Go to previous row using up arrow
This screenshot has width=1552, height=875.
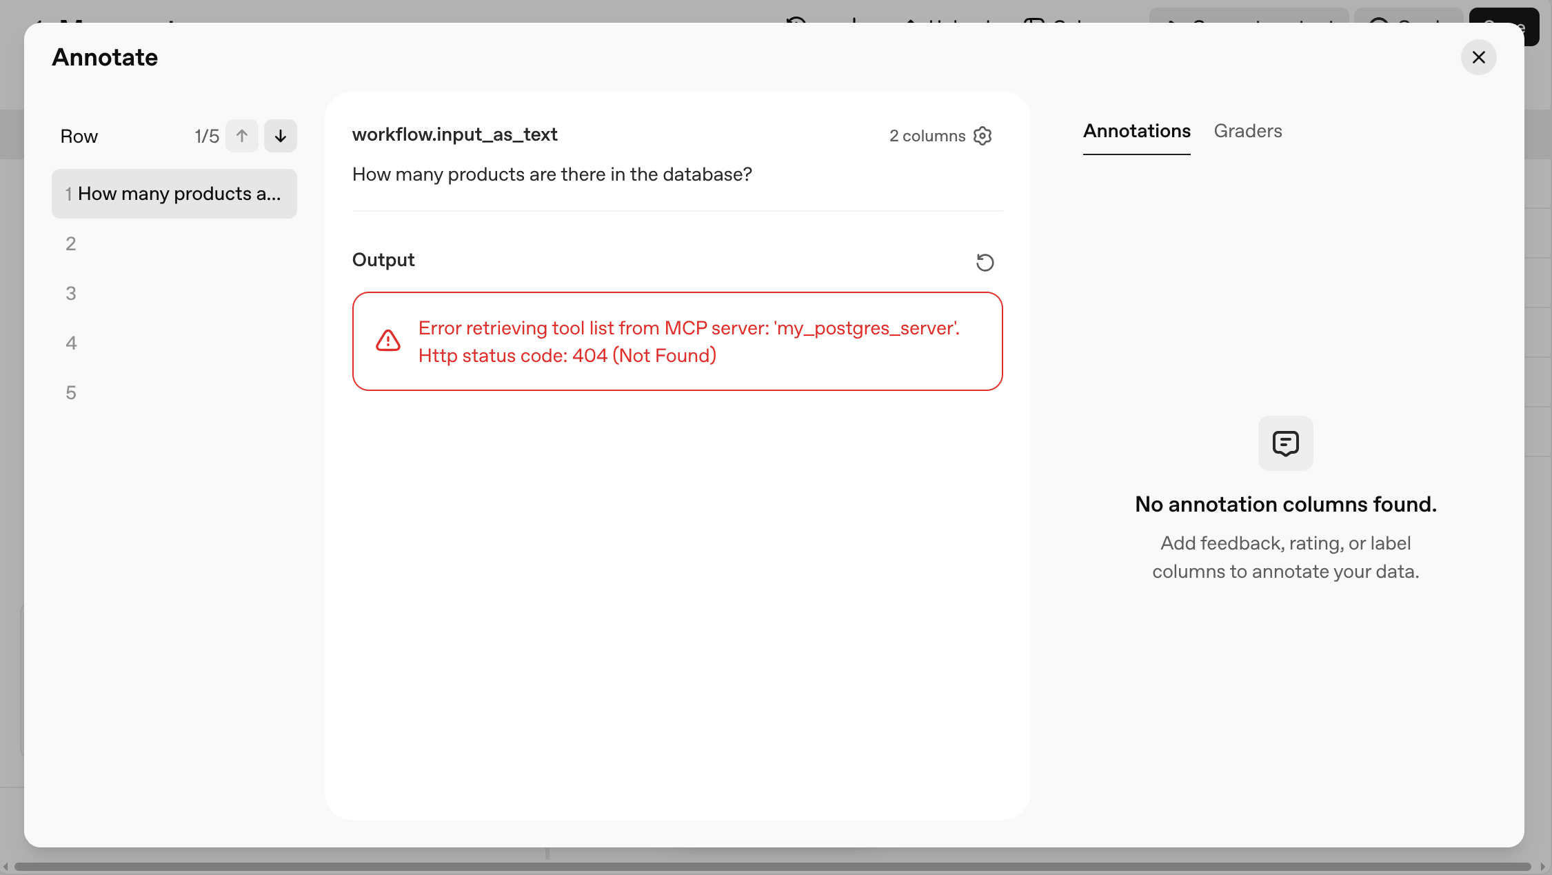click(x=241, y=136)
